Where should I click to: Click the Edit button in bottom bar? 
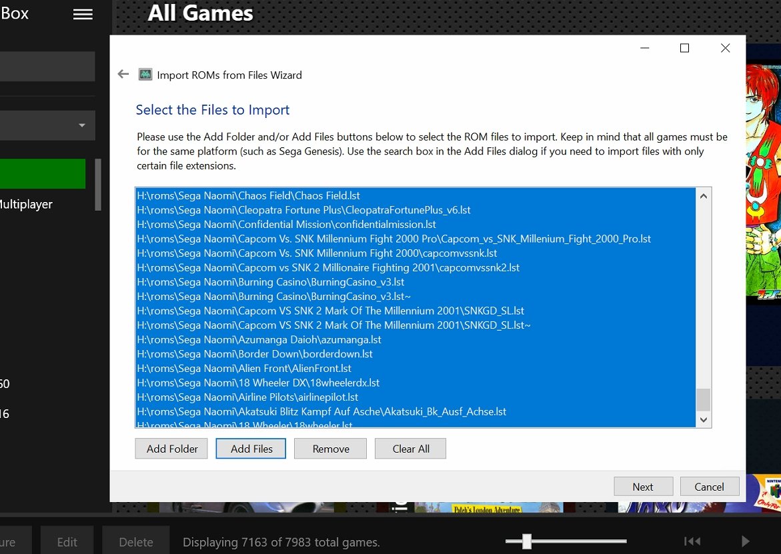pyautogui.click(x=67, y=541)
